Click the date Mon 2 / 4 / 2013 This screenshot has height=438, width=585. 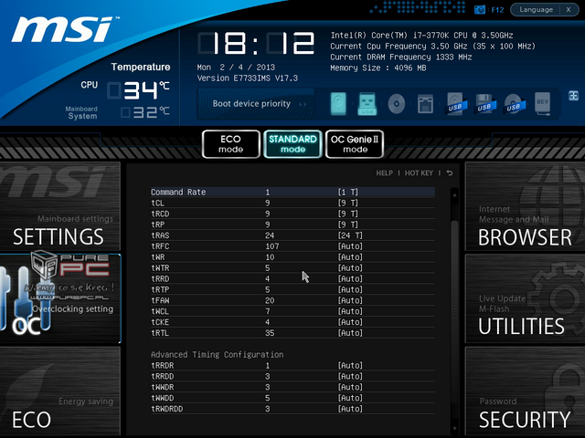click(236, 68)
